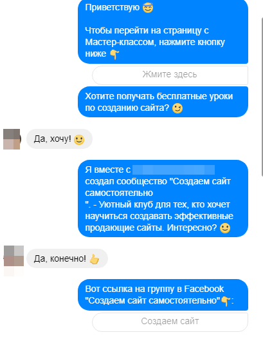Image resolution: width=263 pixels, height=339 pixels.
Task: Click the "Мастер-классом" text in the first message
Action: click(x=120, y=42)
